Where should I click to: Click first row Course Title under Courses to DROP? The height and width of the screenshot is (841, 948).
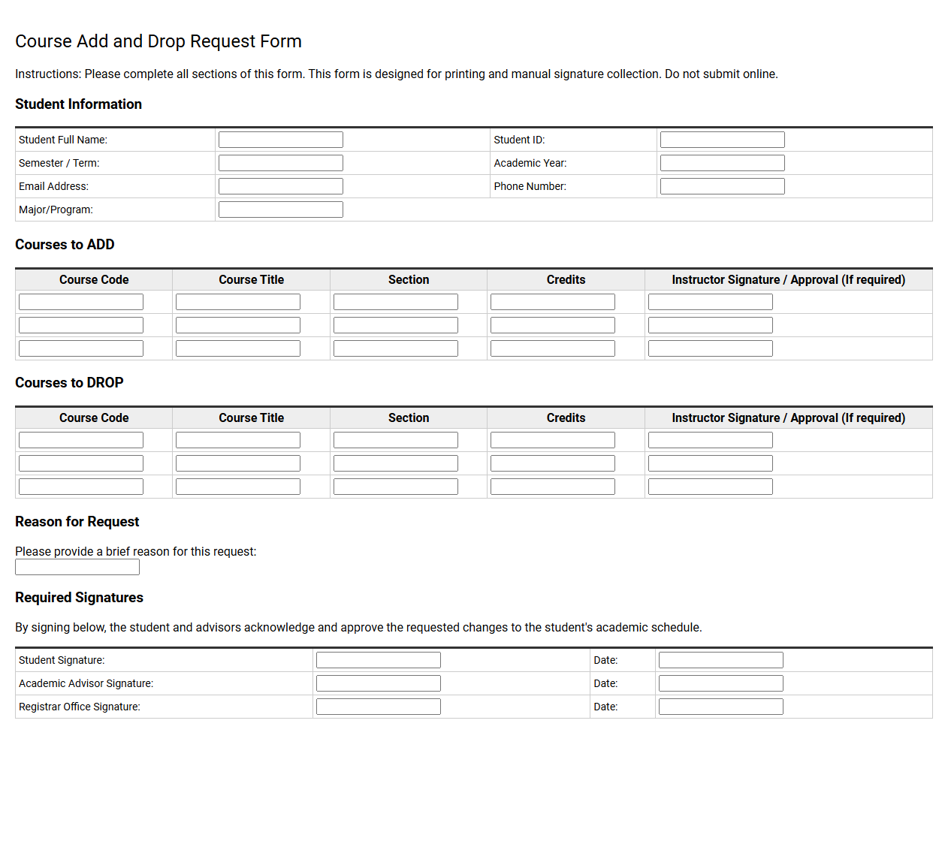coord(238,440)
